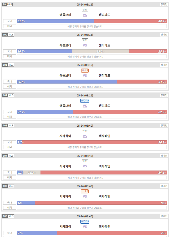
Task: Click the MLB league tag on game 103
Action: [x=11, y=125]
